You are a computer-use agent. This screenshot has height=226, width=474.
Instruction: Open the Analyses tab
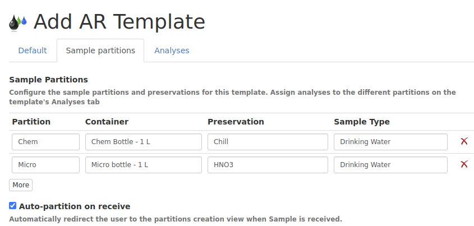pyautogui.click(x=172, y=50)
